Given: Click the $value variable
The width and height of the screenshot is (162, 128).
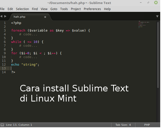Looking at the screenshot, I should [x=78, y=31].
